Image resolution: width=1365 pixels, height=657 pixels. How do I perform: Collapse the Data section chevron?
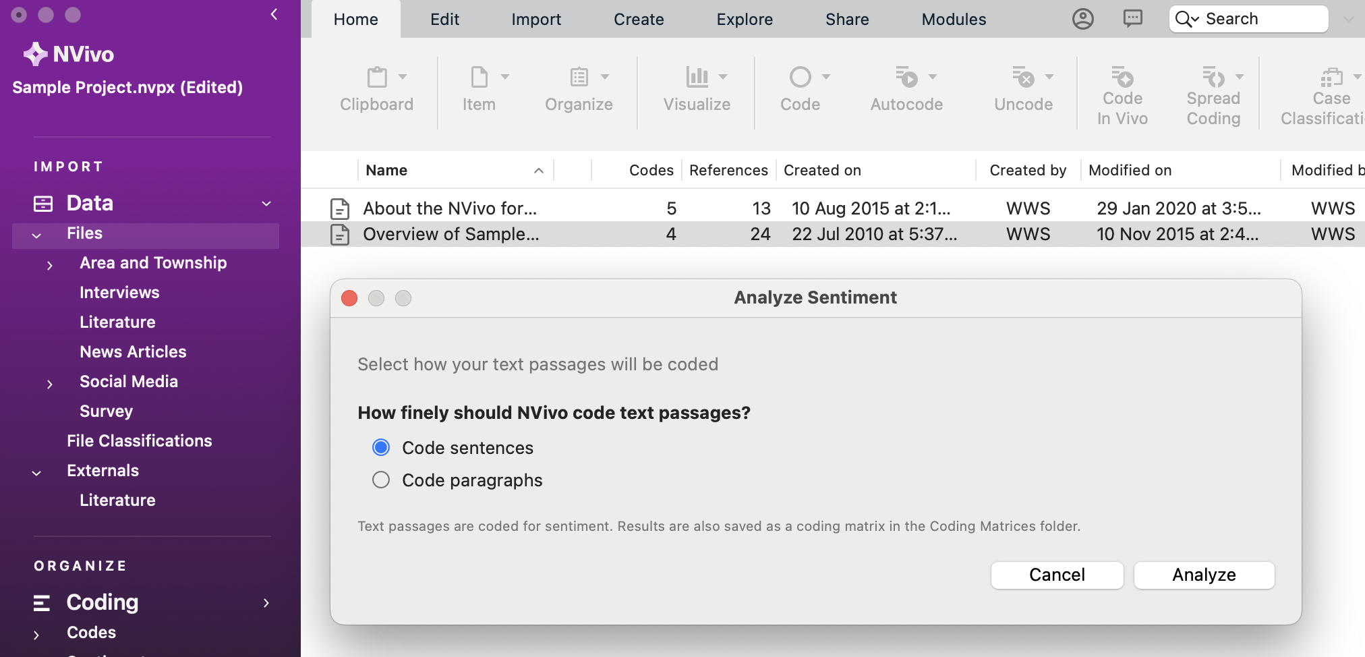pos(266,204)
